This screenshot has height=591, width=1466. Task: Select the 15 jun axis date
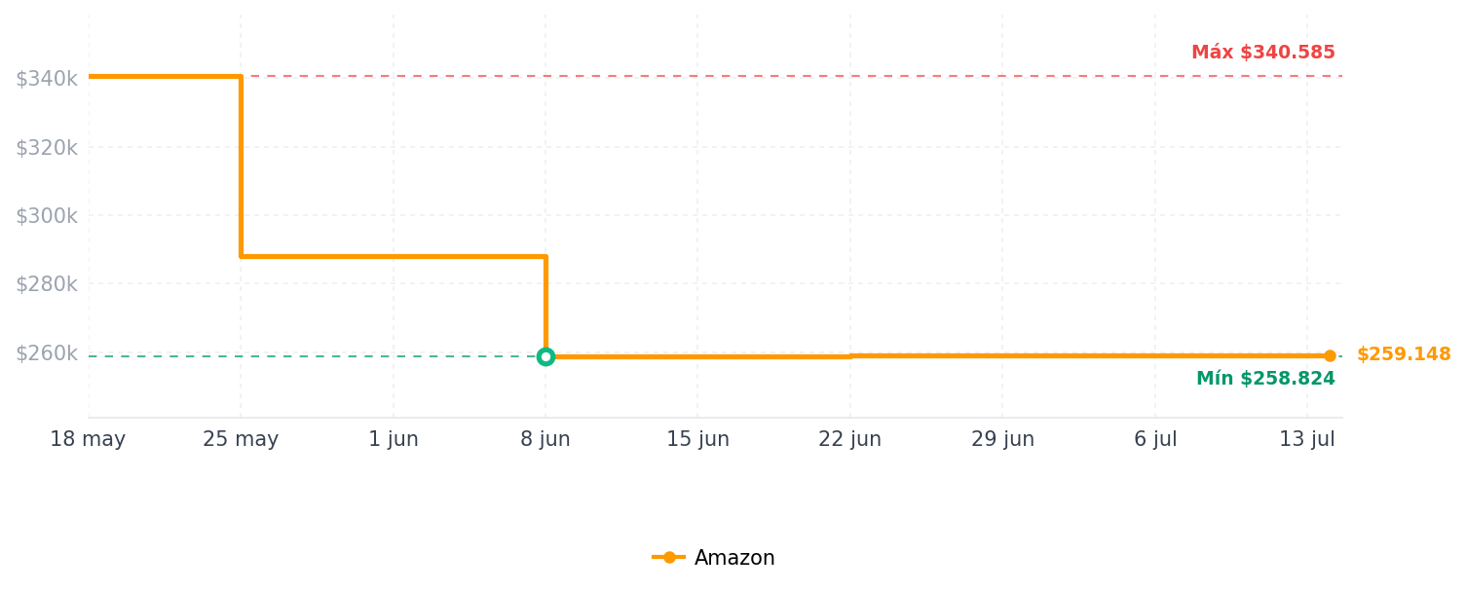coord(697,439)
